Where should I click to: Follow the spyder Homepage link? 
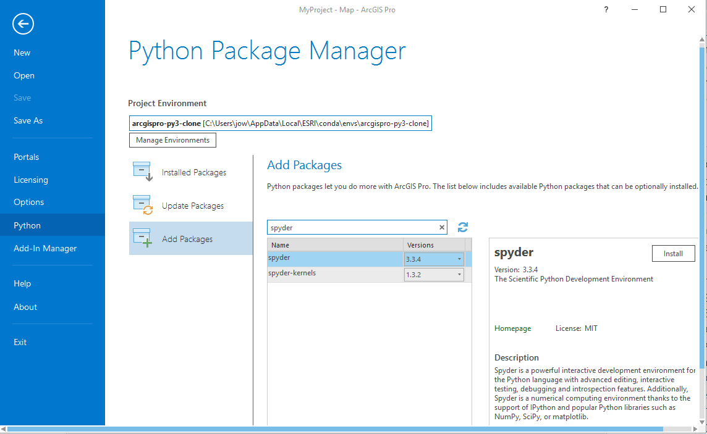512,328
